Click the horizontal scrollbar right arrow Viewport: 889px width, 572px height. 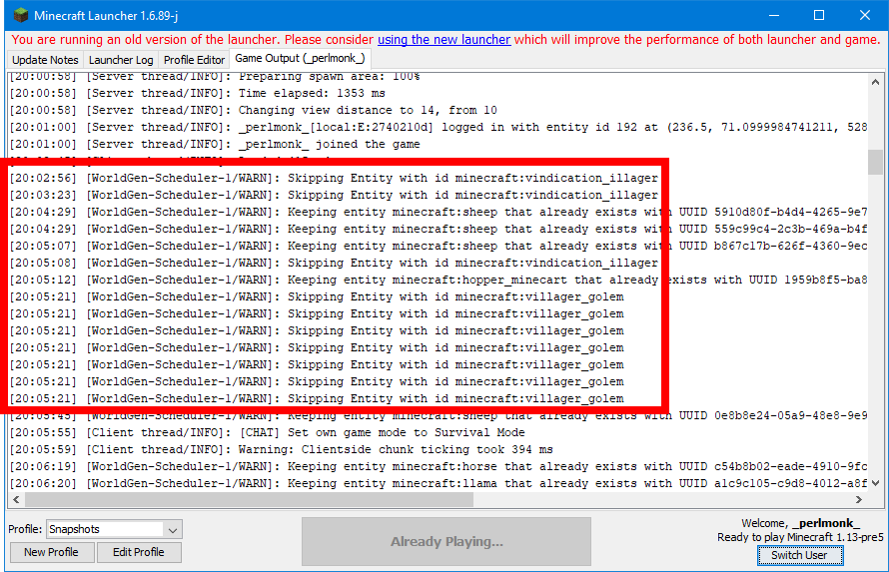pos(859,499)
